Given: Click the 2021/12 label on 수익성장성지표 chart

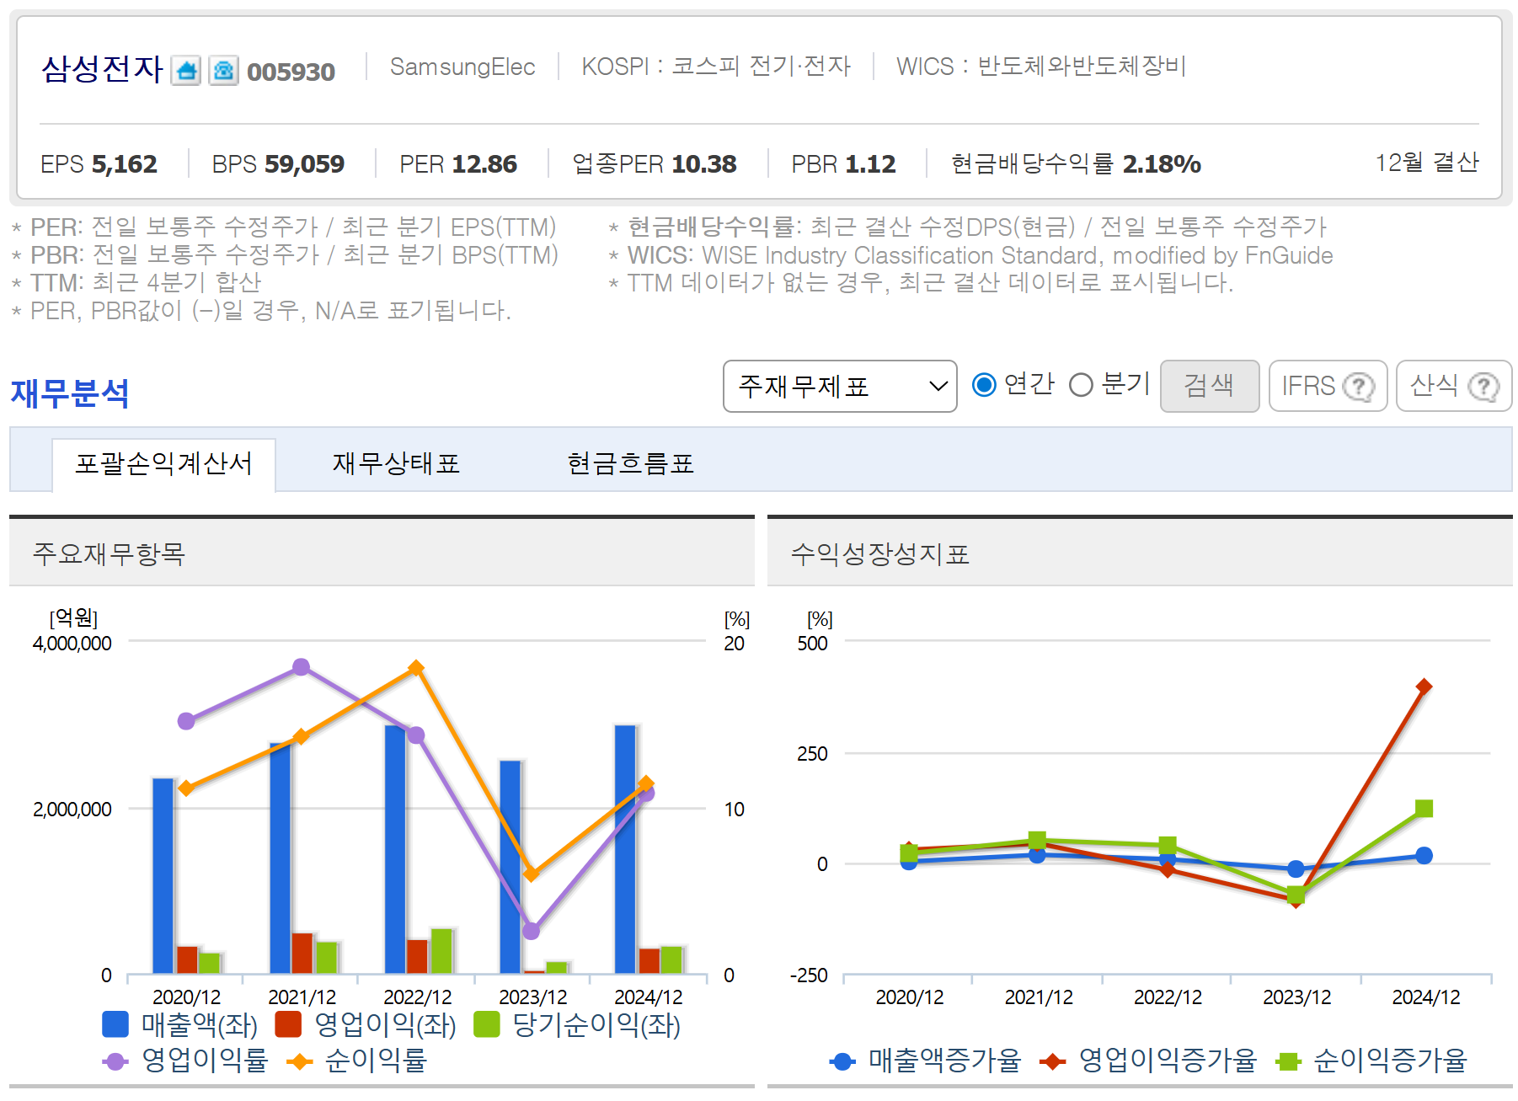Looking at the screenshot, I should pyautogui.click(x=1039, y=997).
